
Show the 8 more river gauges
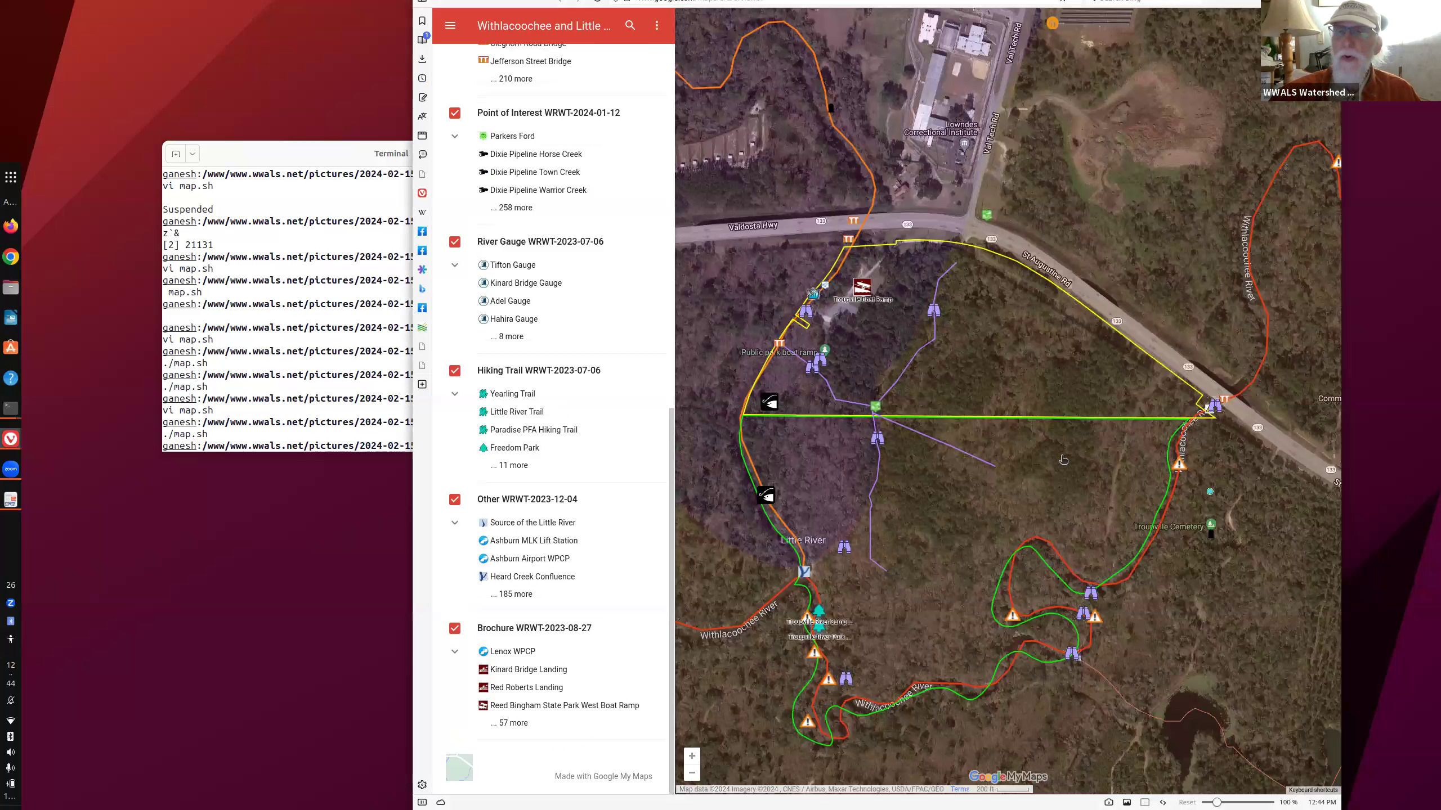[x=507, y=336]
